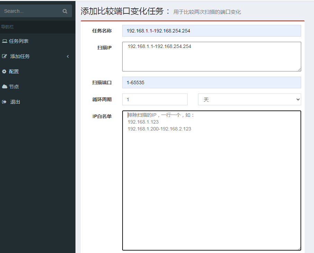Click the 扫描端口 label

pos(102,82)
